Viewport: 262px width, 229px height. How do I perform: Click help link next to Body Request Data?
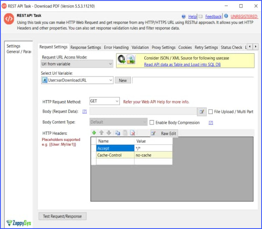click(85, 111)
